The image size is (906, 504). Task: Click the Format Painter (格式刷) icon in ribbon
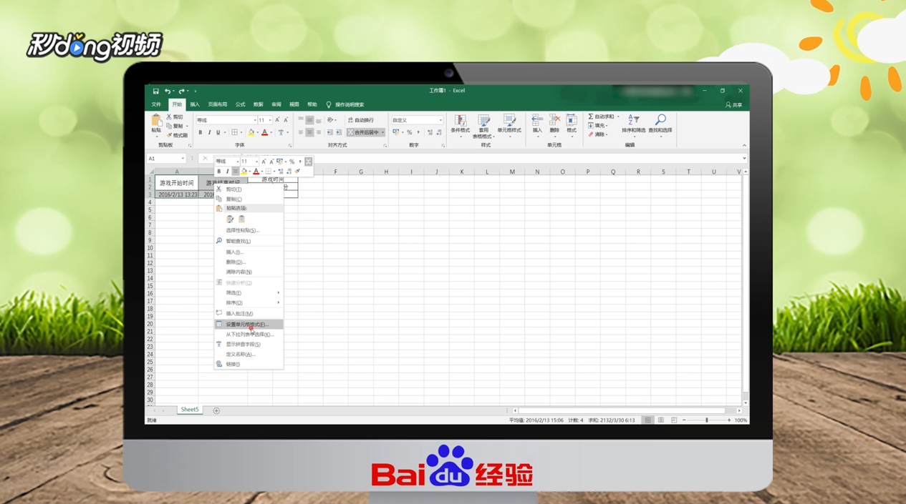[169, 135]
